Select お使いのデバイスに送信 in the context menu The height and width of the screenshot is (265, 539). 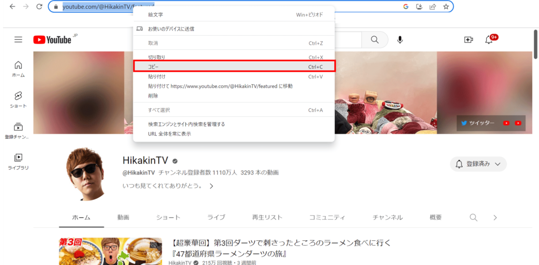[x=234, y=29]
